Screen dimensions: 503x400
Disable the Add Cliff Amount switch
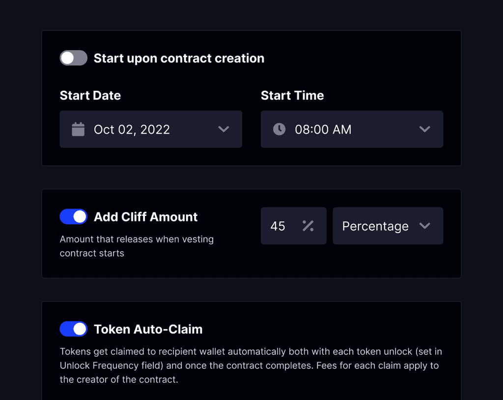(73, 216)
